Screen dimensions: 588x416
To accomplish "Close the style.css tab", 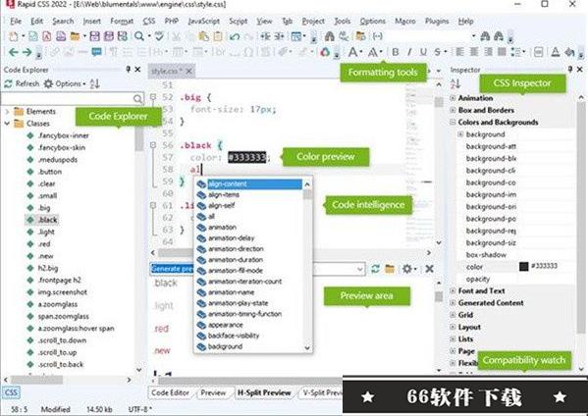I will coord(189,71).
